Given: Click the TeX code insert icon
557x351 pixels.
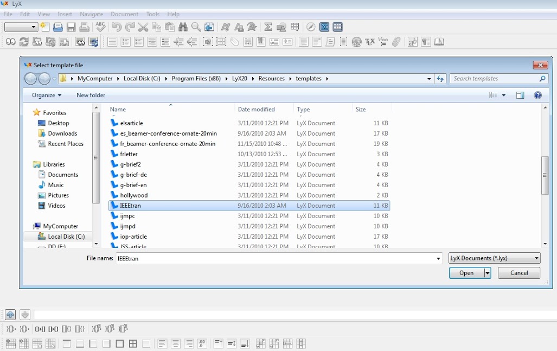Looking at the screenshot, I should [x=370, y=42].
